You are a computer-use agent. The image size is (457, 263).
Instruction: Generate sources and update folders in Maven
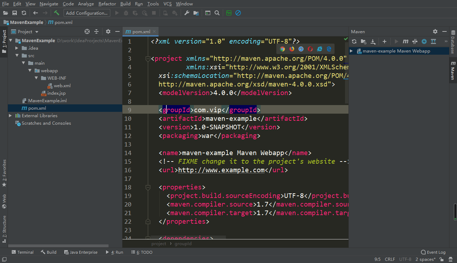[363, 41]
